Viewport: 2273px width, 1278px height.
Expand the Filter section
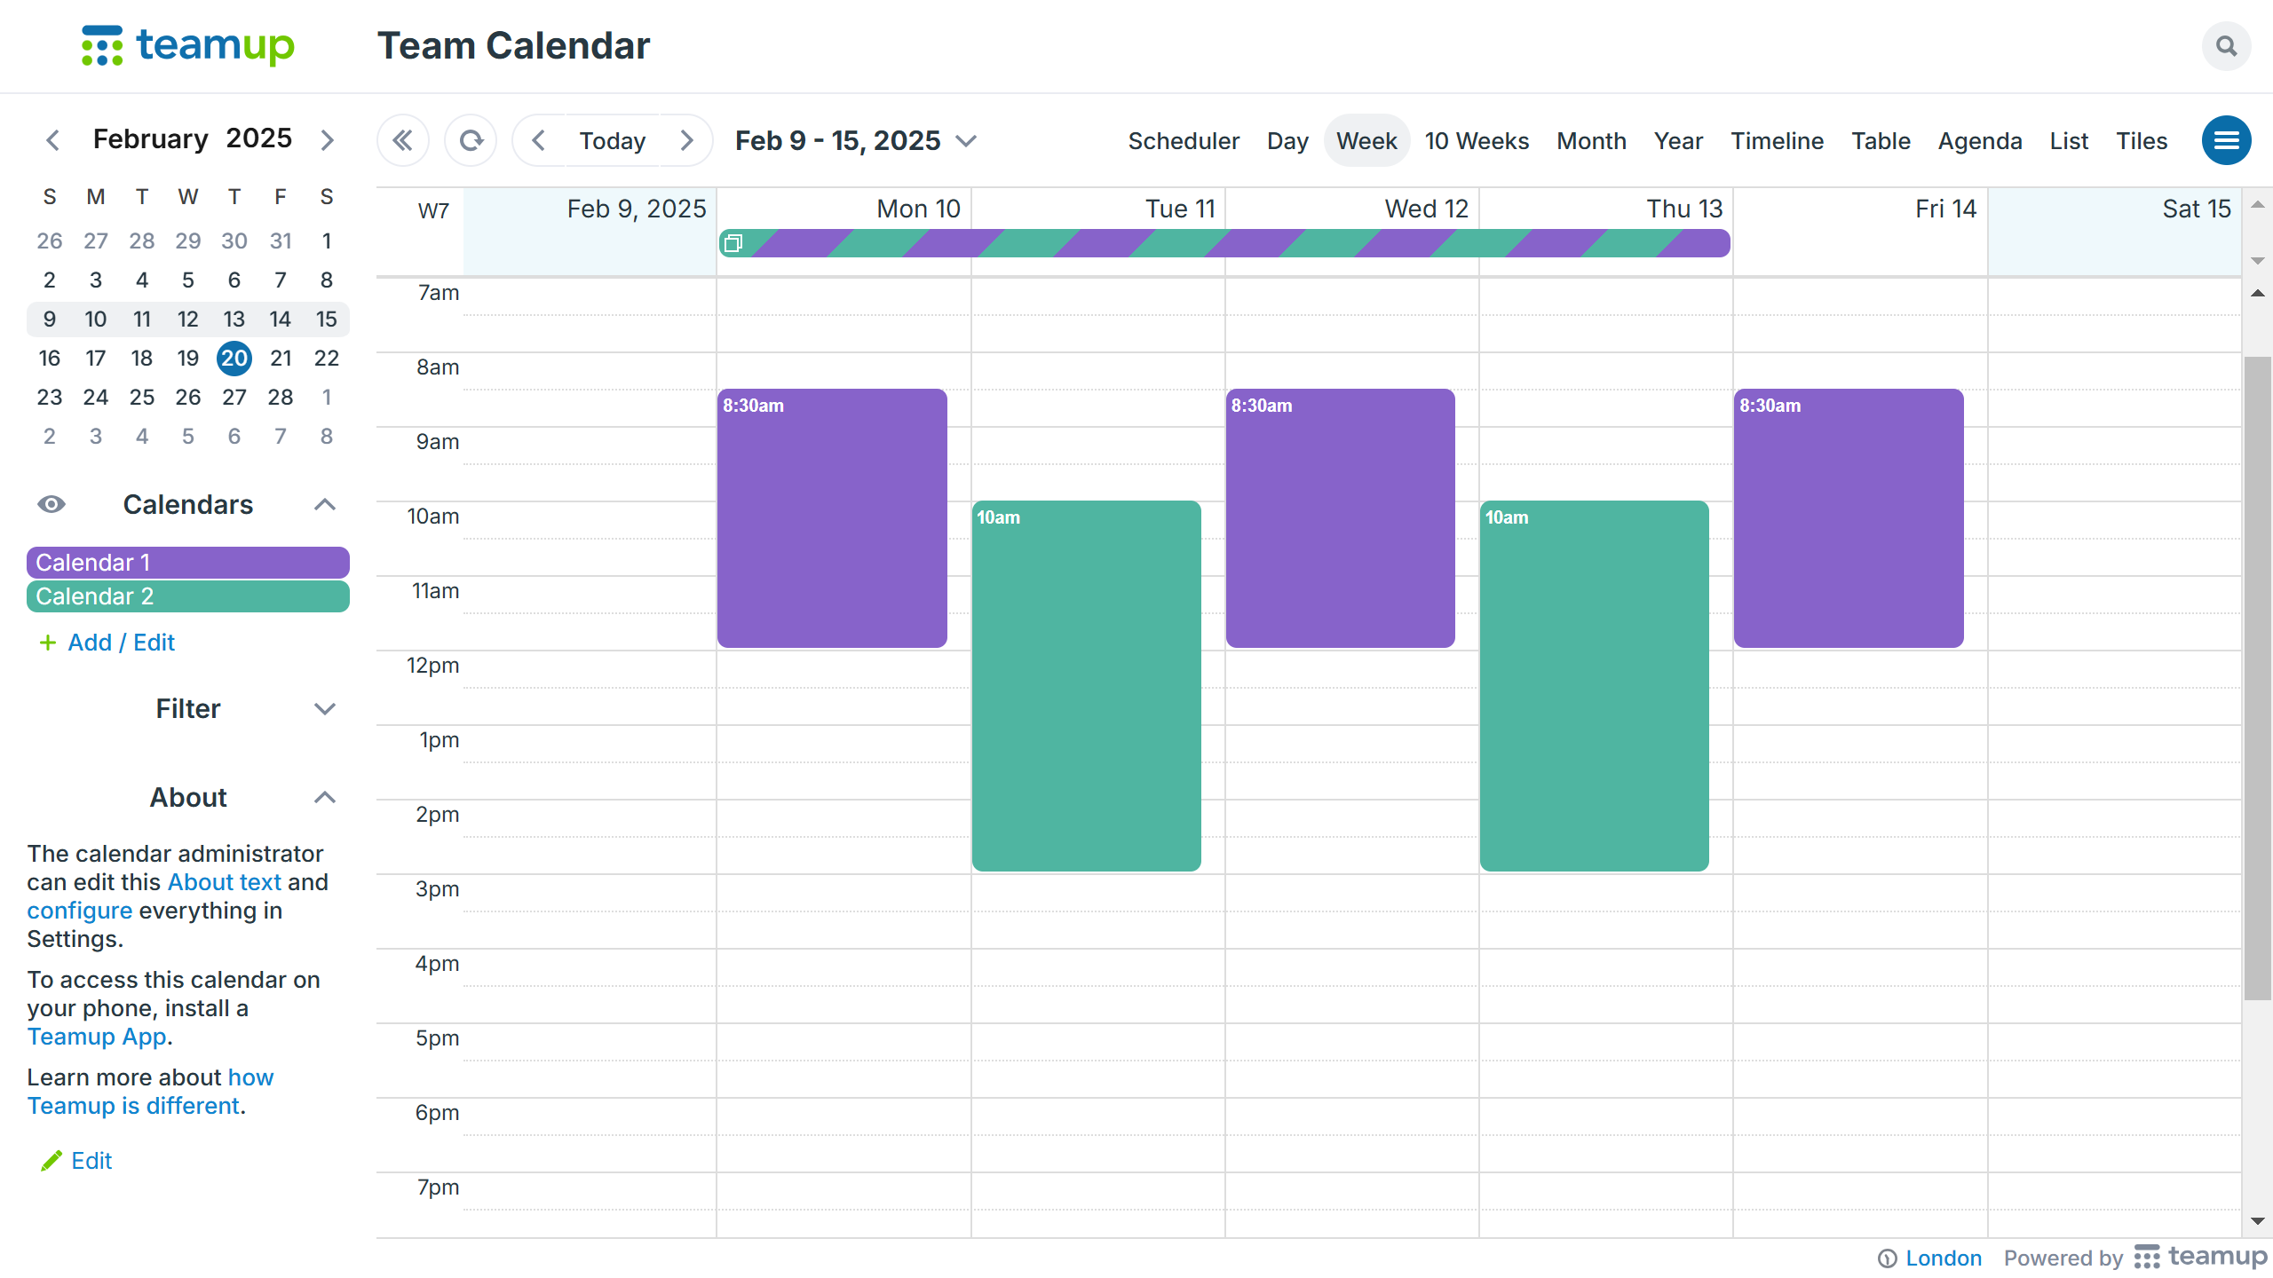pos(325,708)
